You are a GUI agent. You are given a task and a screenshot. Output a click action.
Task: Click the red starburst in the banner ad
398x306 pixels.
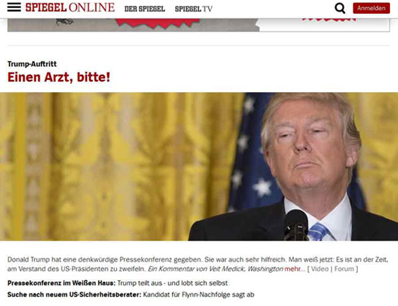[157, 23]
